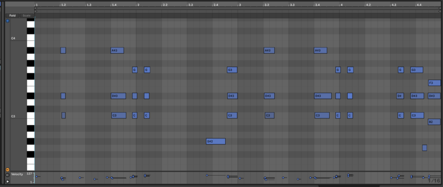Select the C3 note at beat 3.4
This screenshot has height=187, width=443.
pyautogui.click(x=322, y=115)
